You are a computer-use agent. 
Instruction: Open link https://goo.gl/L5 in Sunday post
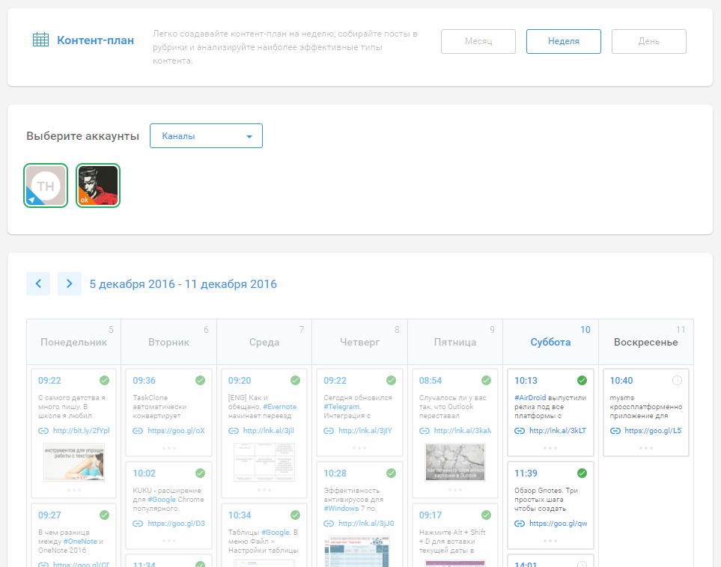tap(653, 431)
